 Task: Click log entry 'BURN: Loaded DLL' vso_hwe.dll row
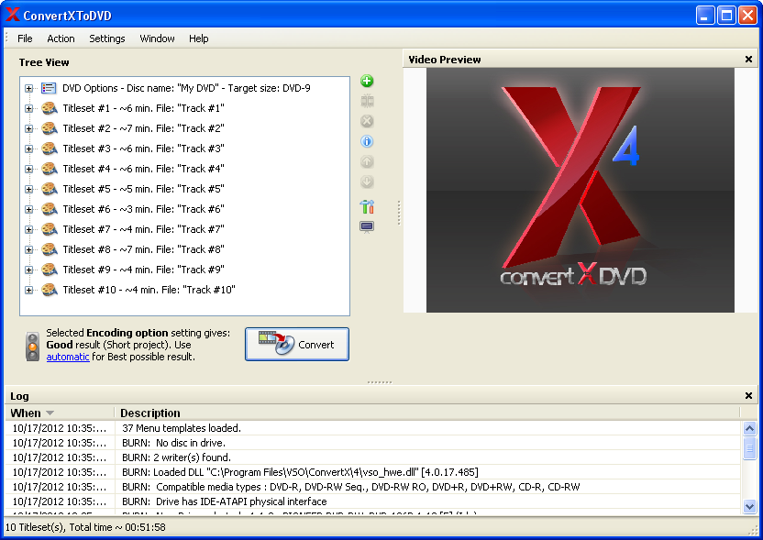300,472
